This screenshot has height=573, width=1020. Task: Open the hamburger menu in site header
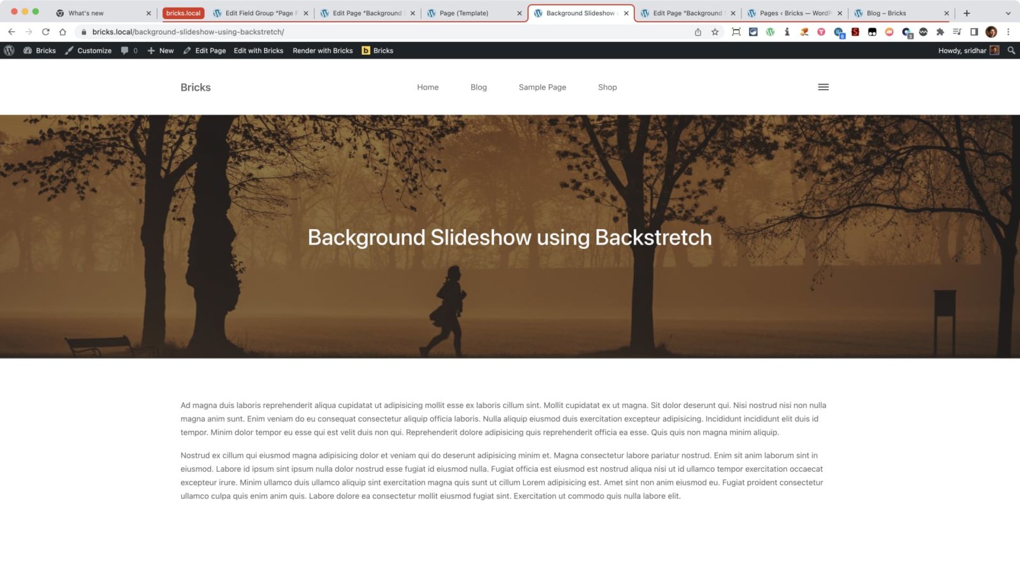[823, 87]
